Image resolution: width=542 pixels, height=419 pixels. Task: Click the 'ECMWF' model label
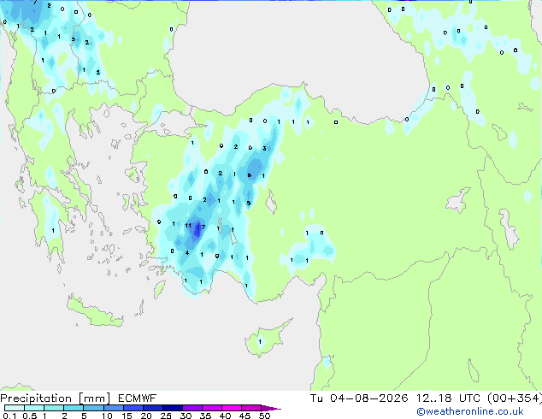[x=138, y=398]
